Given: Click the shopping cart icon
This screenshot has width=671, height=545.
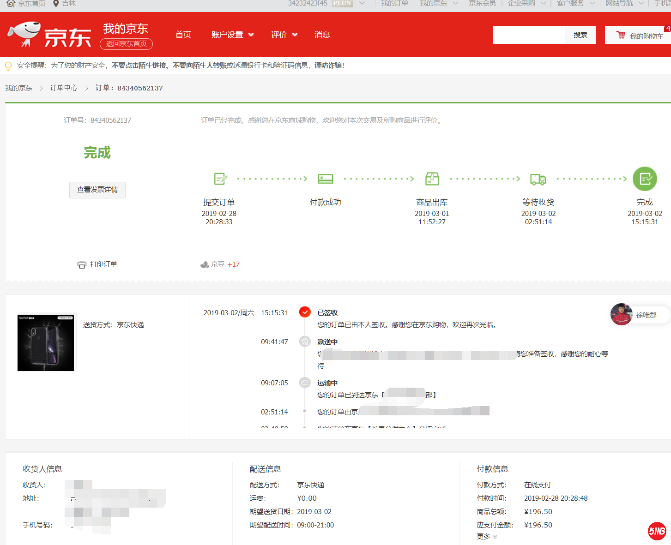Looking at the screenshot, I should [x=621, y=35].
